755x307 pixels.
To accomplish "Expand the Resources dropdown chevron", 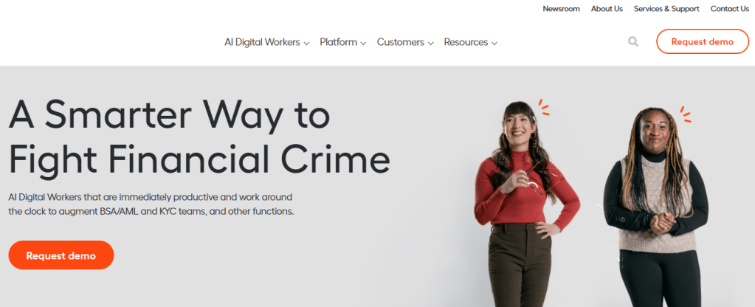I will 494,44.
